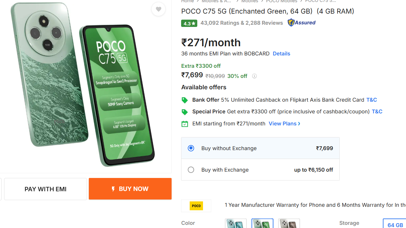
Task: Open Mobiles & A... breadcrumb dropdown path
Action: click(216, 1)
